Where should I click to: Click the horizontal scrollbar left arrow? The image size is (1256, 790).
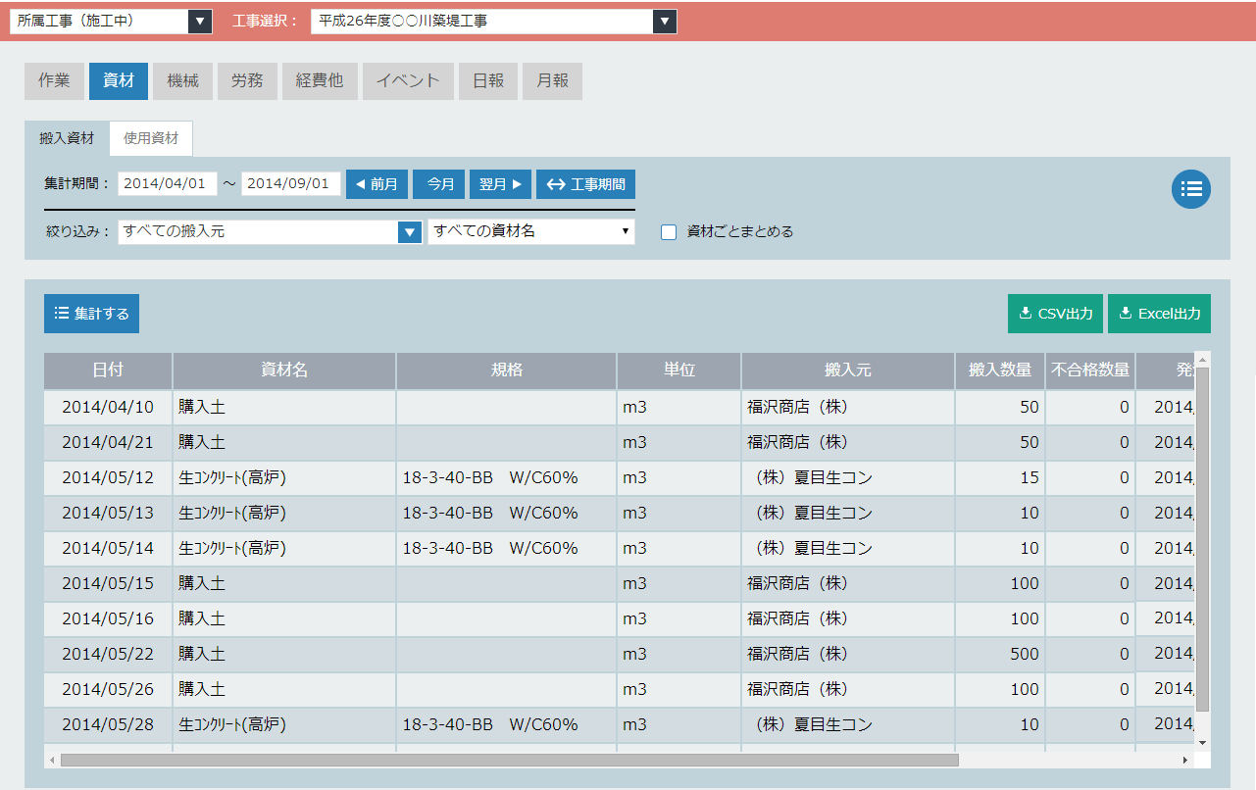coord(52,760)
